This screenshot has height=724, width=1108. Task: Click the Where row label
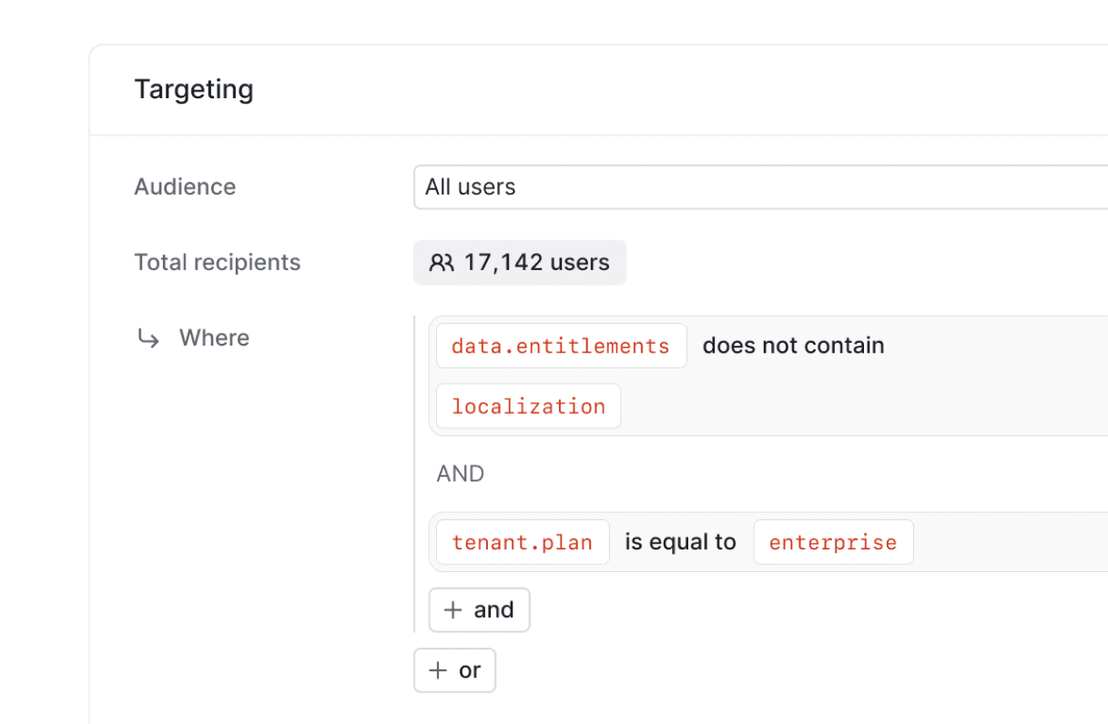[214, 337]
